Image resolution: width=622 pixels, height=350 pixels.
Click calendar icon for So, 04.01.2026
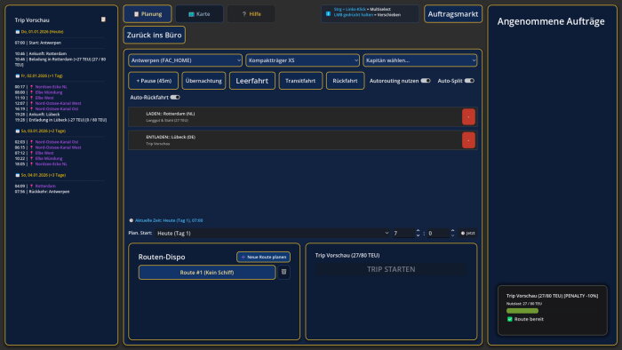(17, 175)
